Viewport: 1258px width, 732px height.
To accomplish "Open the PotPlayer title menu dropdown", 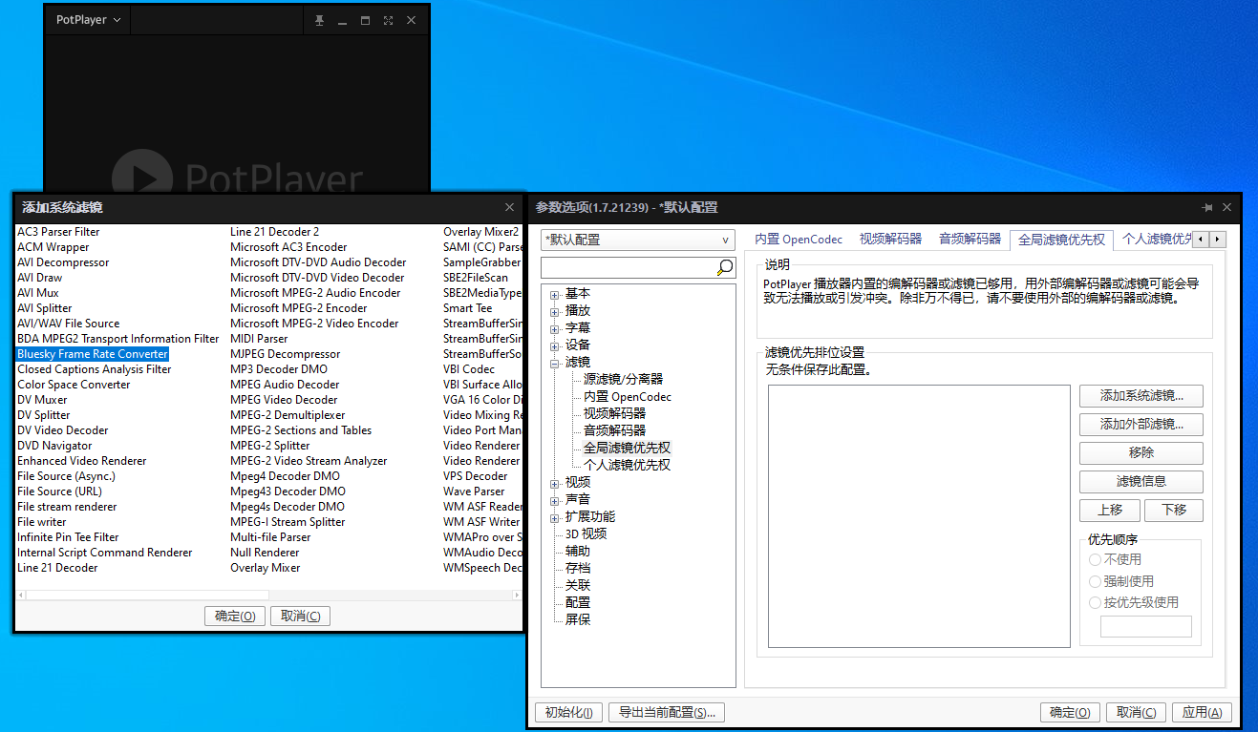I will pyautogui.click(x=88, y=20).
